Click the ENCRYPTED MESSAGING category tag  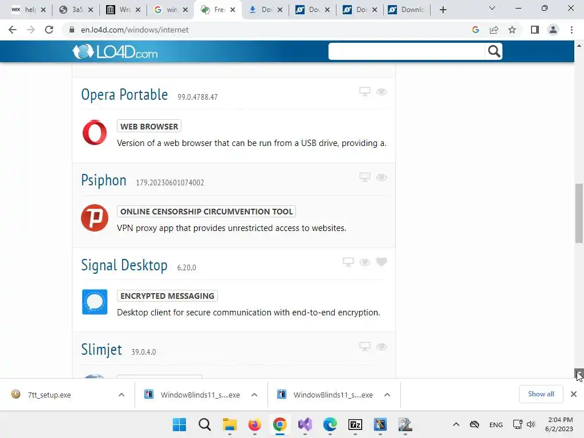167,296
